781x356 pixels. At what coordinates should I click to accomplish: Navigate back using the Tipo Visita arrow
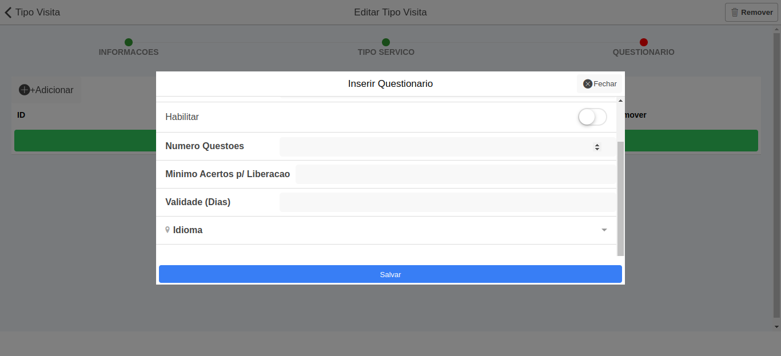point(7,12)
